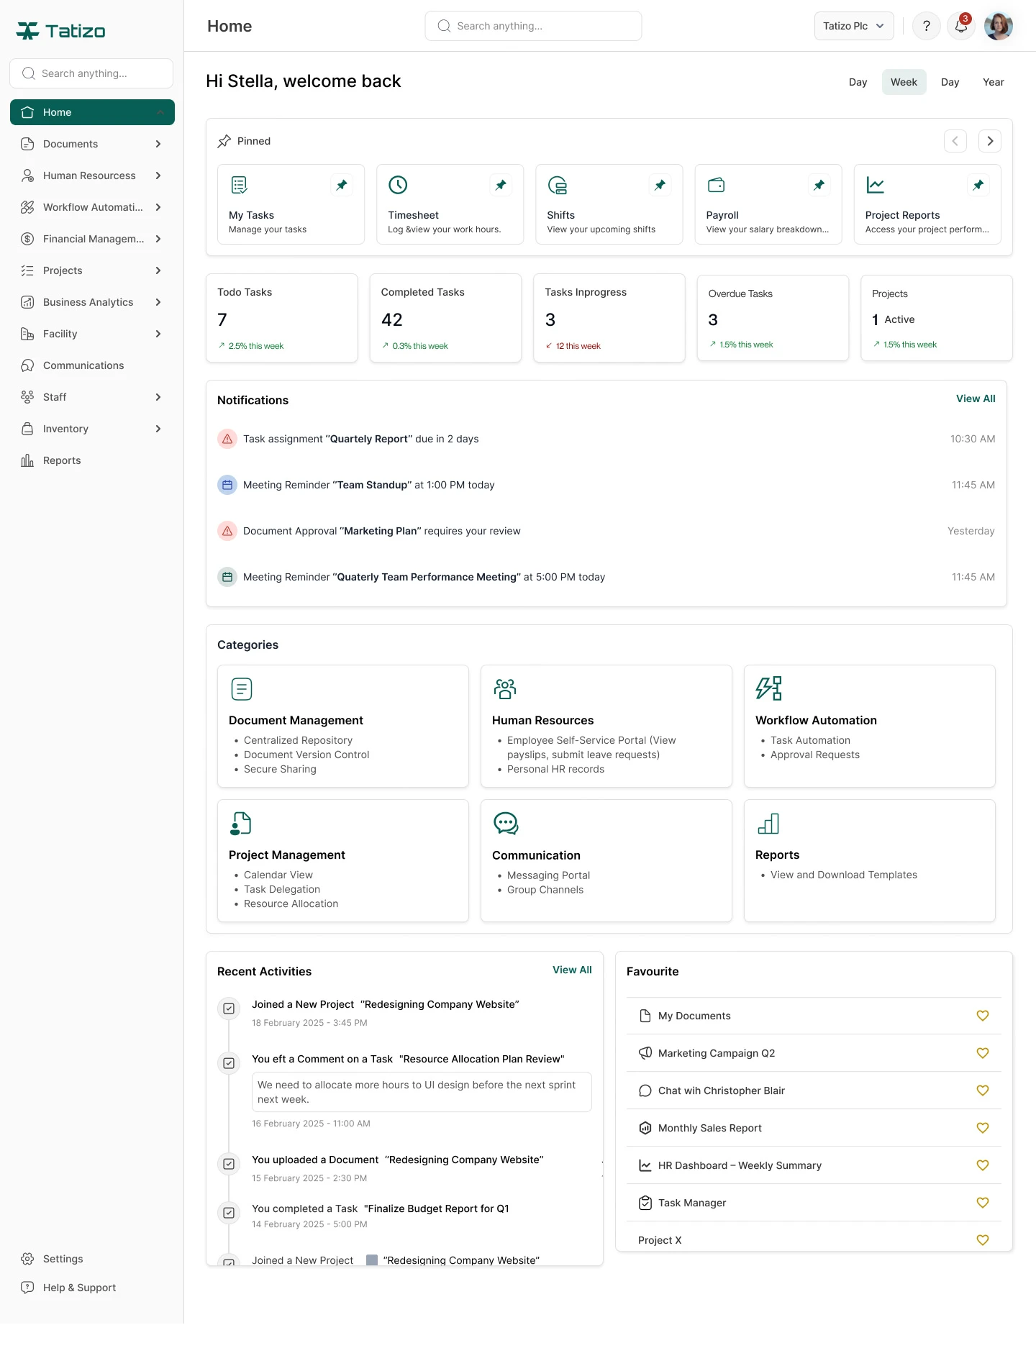Image resolution: width=1036 pixels, height=1348 pixels.
Task: Click View All in Notifications
Action: [975, 399]
